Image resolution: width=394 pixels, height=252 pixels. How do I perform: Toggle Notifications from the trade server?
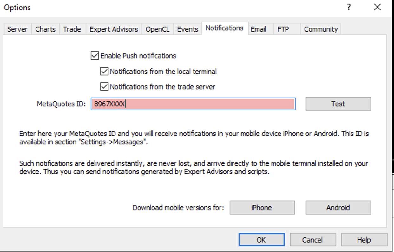pyautogui.click(x=104, y=86)
